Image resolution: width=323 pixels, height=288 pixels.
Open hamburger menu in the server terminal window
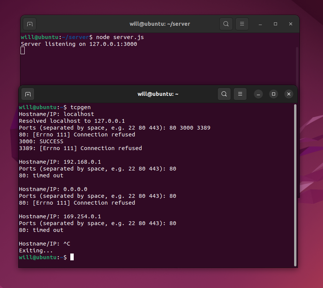coord(242,24)
